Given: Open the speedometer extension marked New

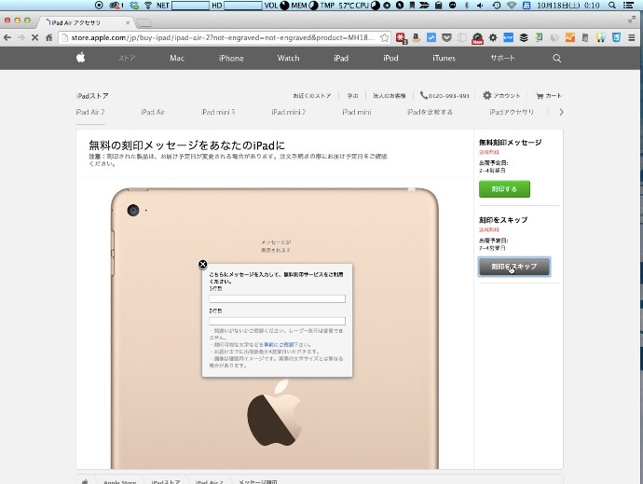Looking at the screenshot, I should [477, 38].
